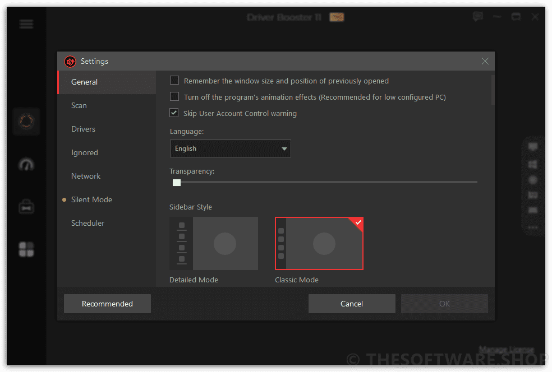The width and height of the screenshot is (552, 372).
Task: Select the Ignored settings tab
Action: coord(107,152)
